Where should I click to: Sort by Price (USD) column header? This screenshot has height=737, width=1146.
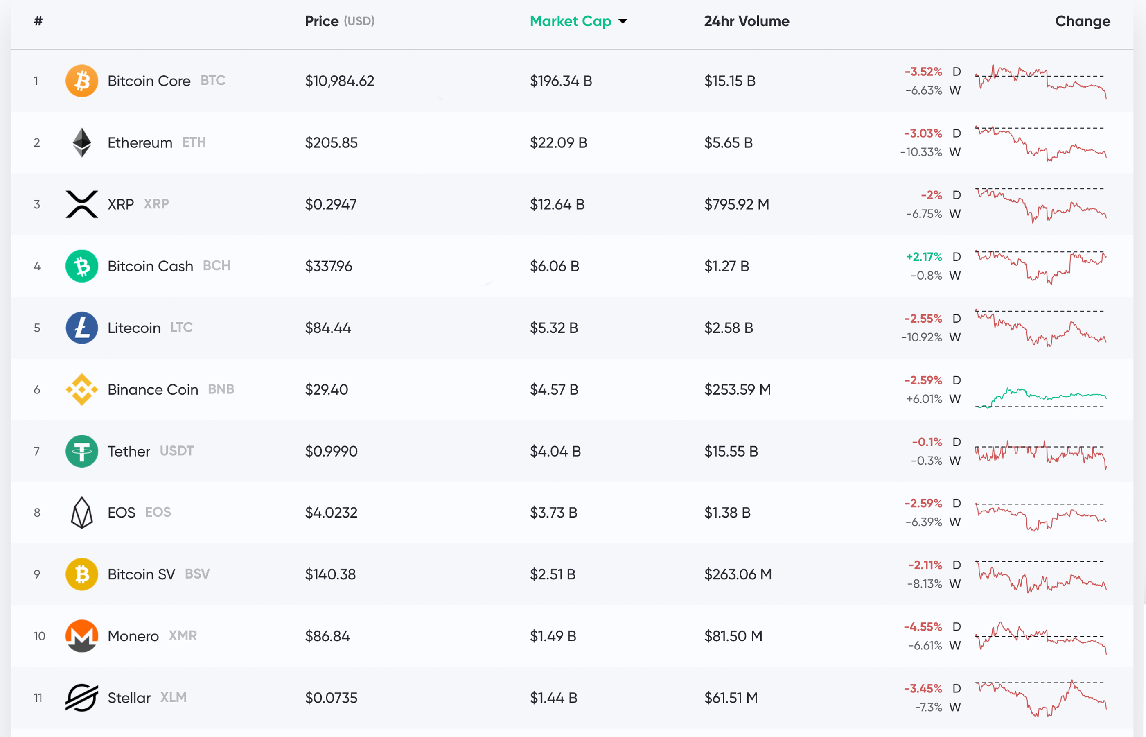coord(340,21)
